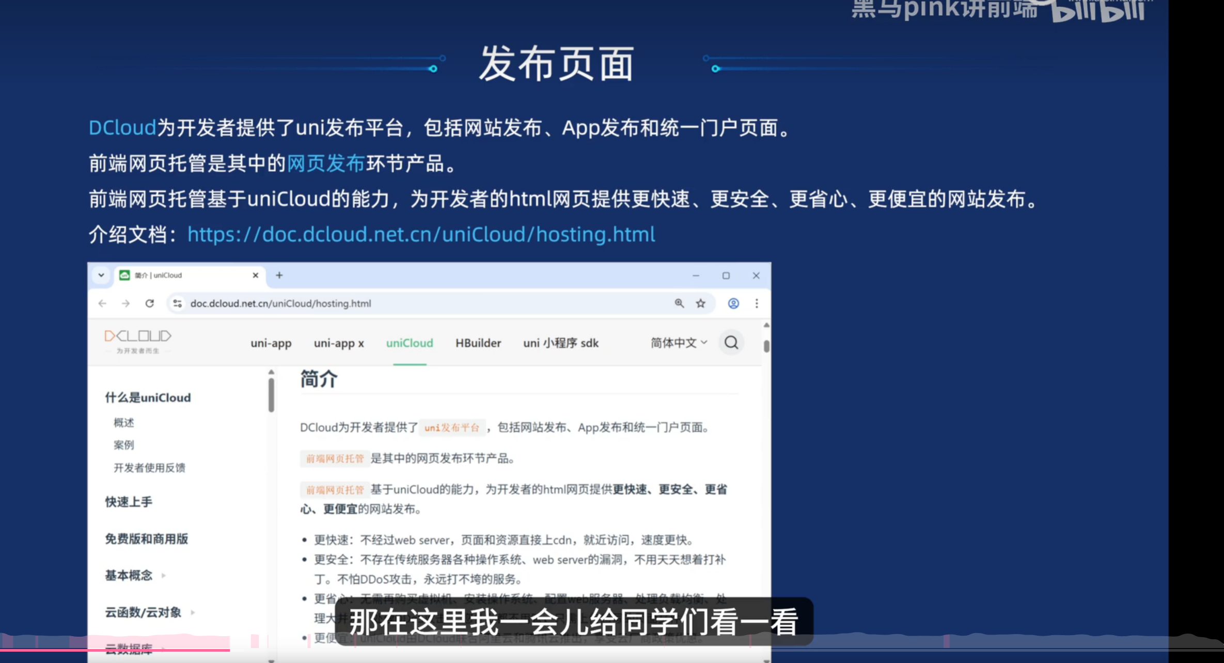The height and width of the screenshot is (663, 1224).
Task: Select the HBuilder nav item
Action: [x=478, y=343]
